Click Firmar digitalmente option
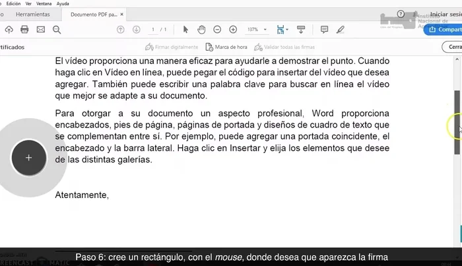Screen dimensions: 462x266 pos(172,47)
